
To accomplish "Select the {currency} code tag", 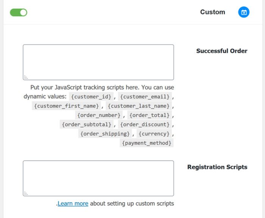I will pos(154,134).
